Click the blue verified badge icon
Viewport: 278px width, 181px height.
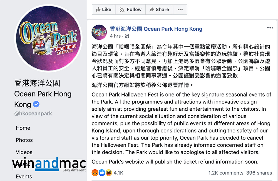tap(36, 105)
